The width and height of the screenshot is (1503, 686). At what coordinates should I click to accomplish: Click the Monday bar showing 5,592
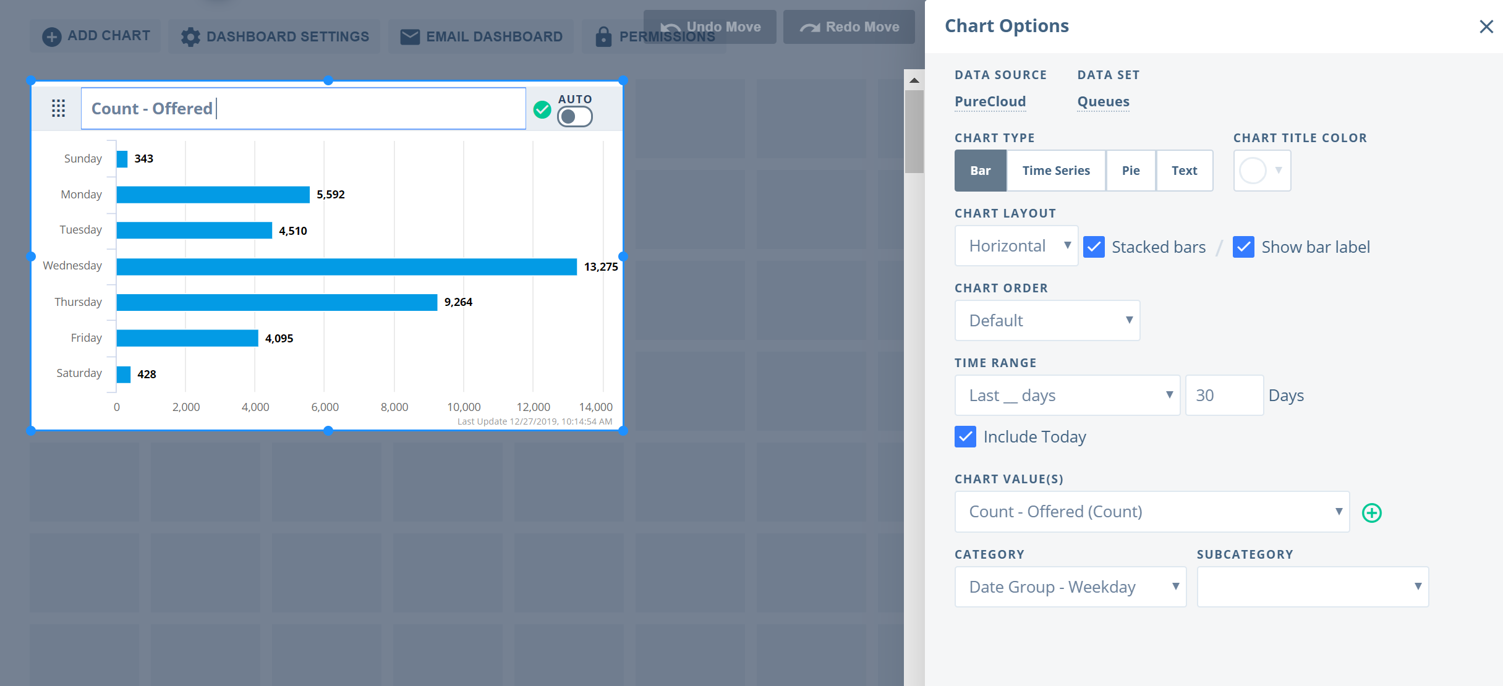(213, 195)
